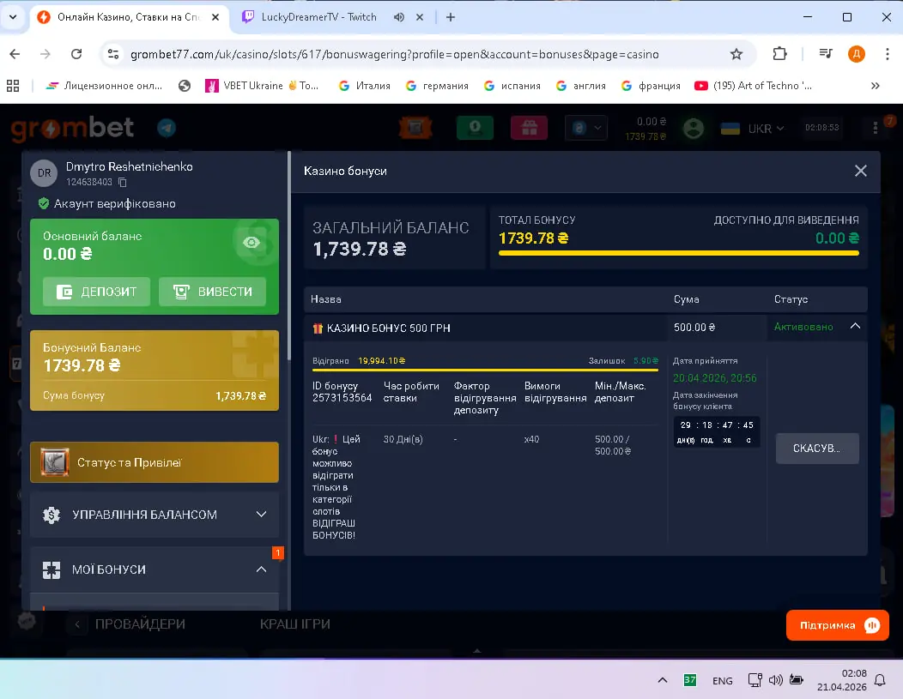This screenshot has height=699, width=903.
Task: Open the three-dot menu in site header
Action: point(876,128)
